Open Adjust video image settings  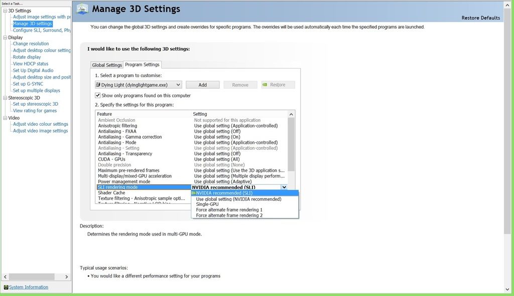point(40,131)
